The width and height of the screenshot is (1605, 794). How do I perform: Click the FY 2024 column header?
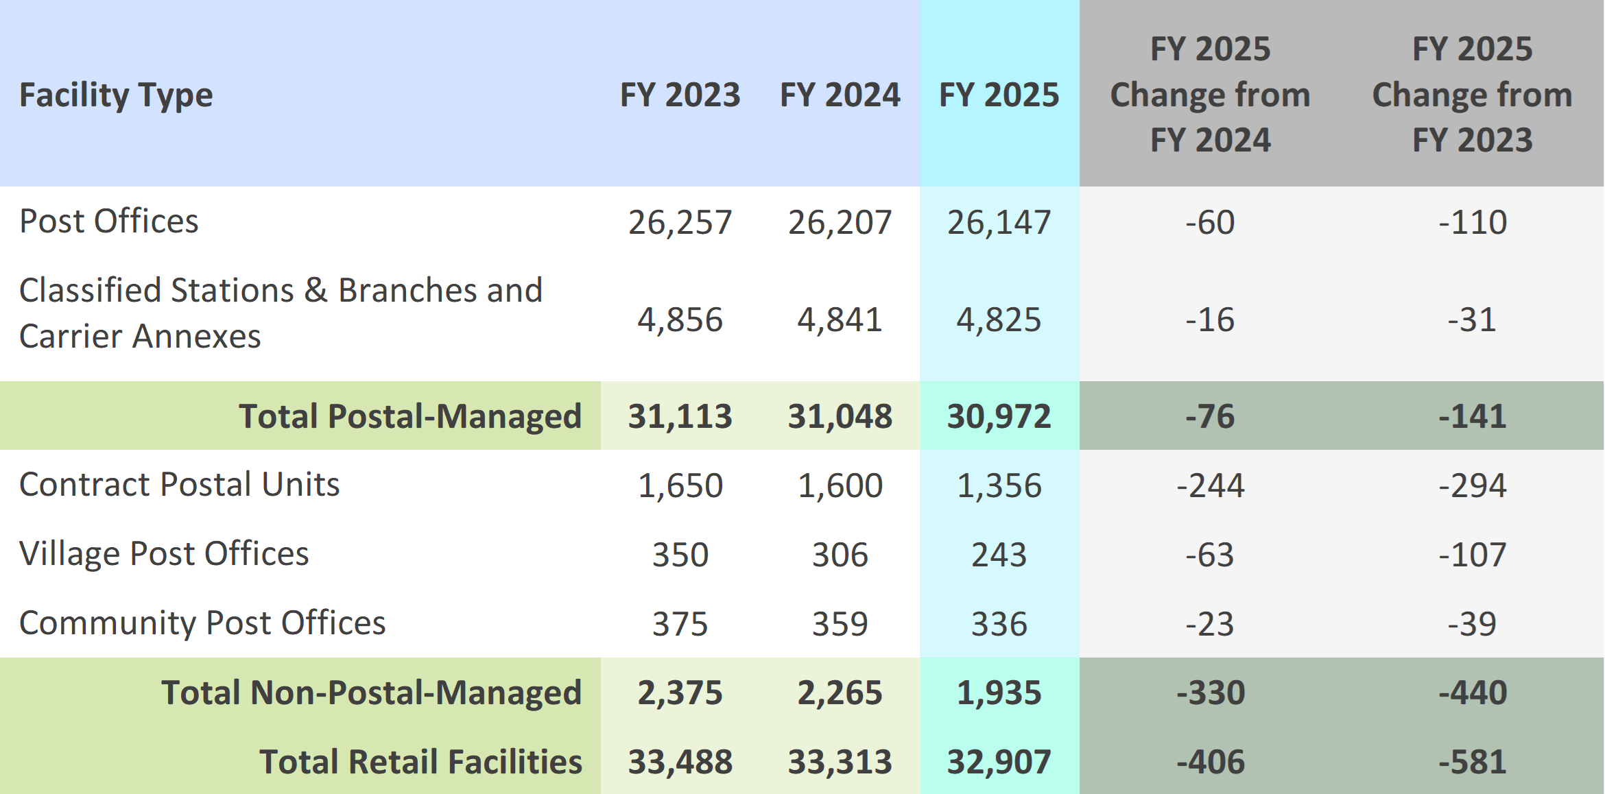point(838,96)
